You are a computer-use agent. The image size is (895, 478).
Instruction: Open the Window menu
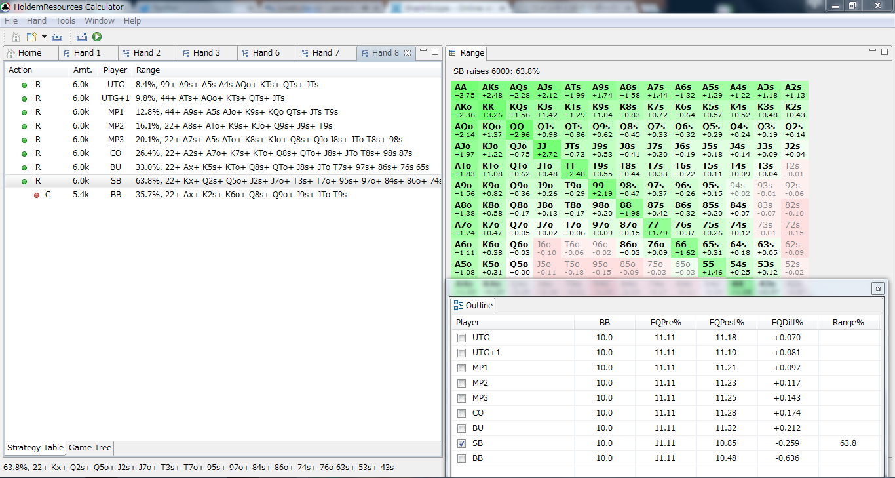tap(100, 21)
